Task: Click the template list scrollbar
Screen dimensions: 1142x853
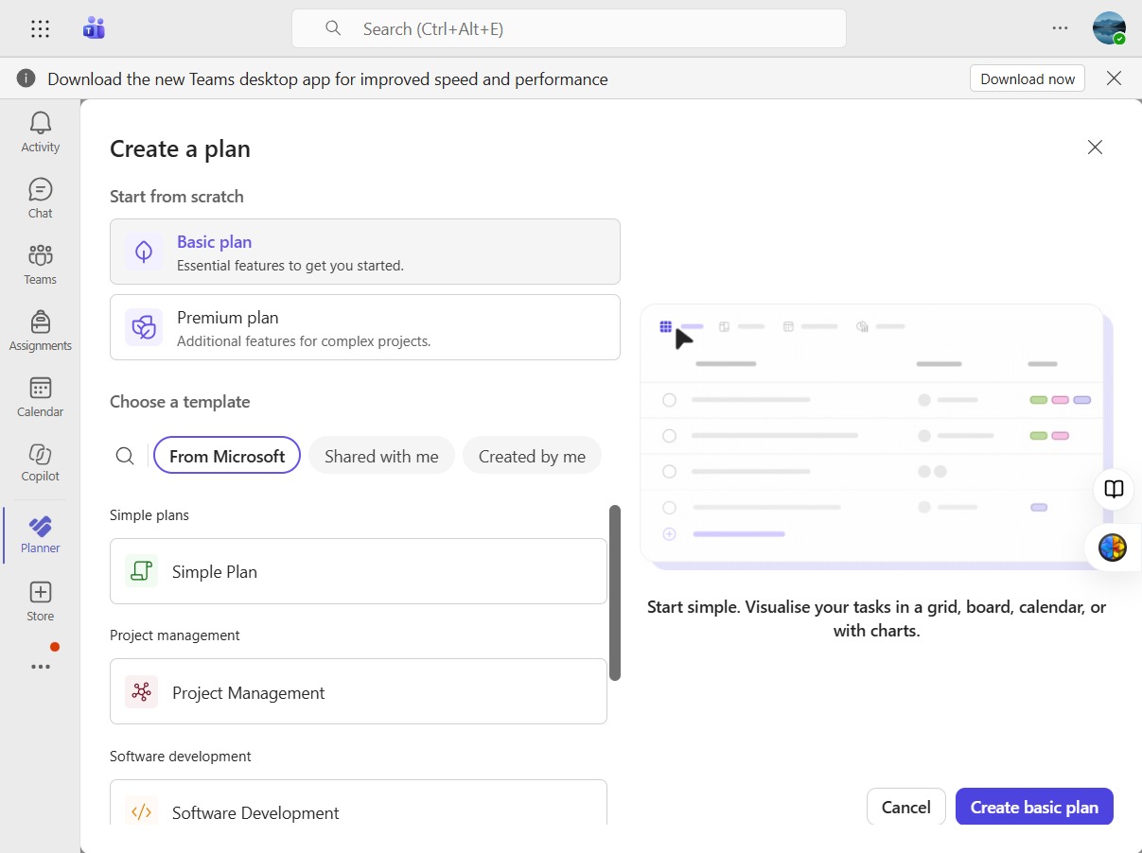Action: 615,593
